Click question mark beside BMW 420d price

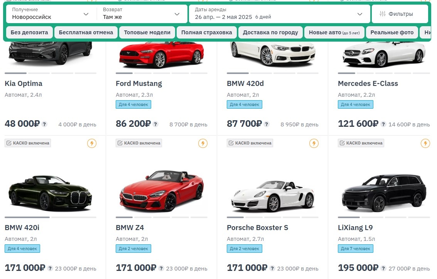point(267,124)
